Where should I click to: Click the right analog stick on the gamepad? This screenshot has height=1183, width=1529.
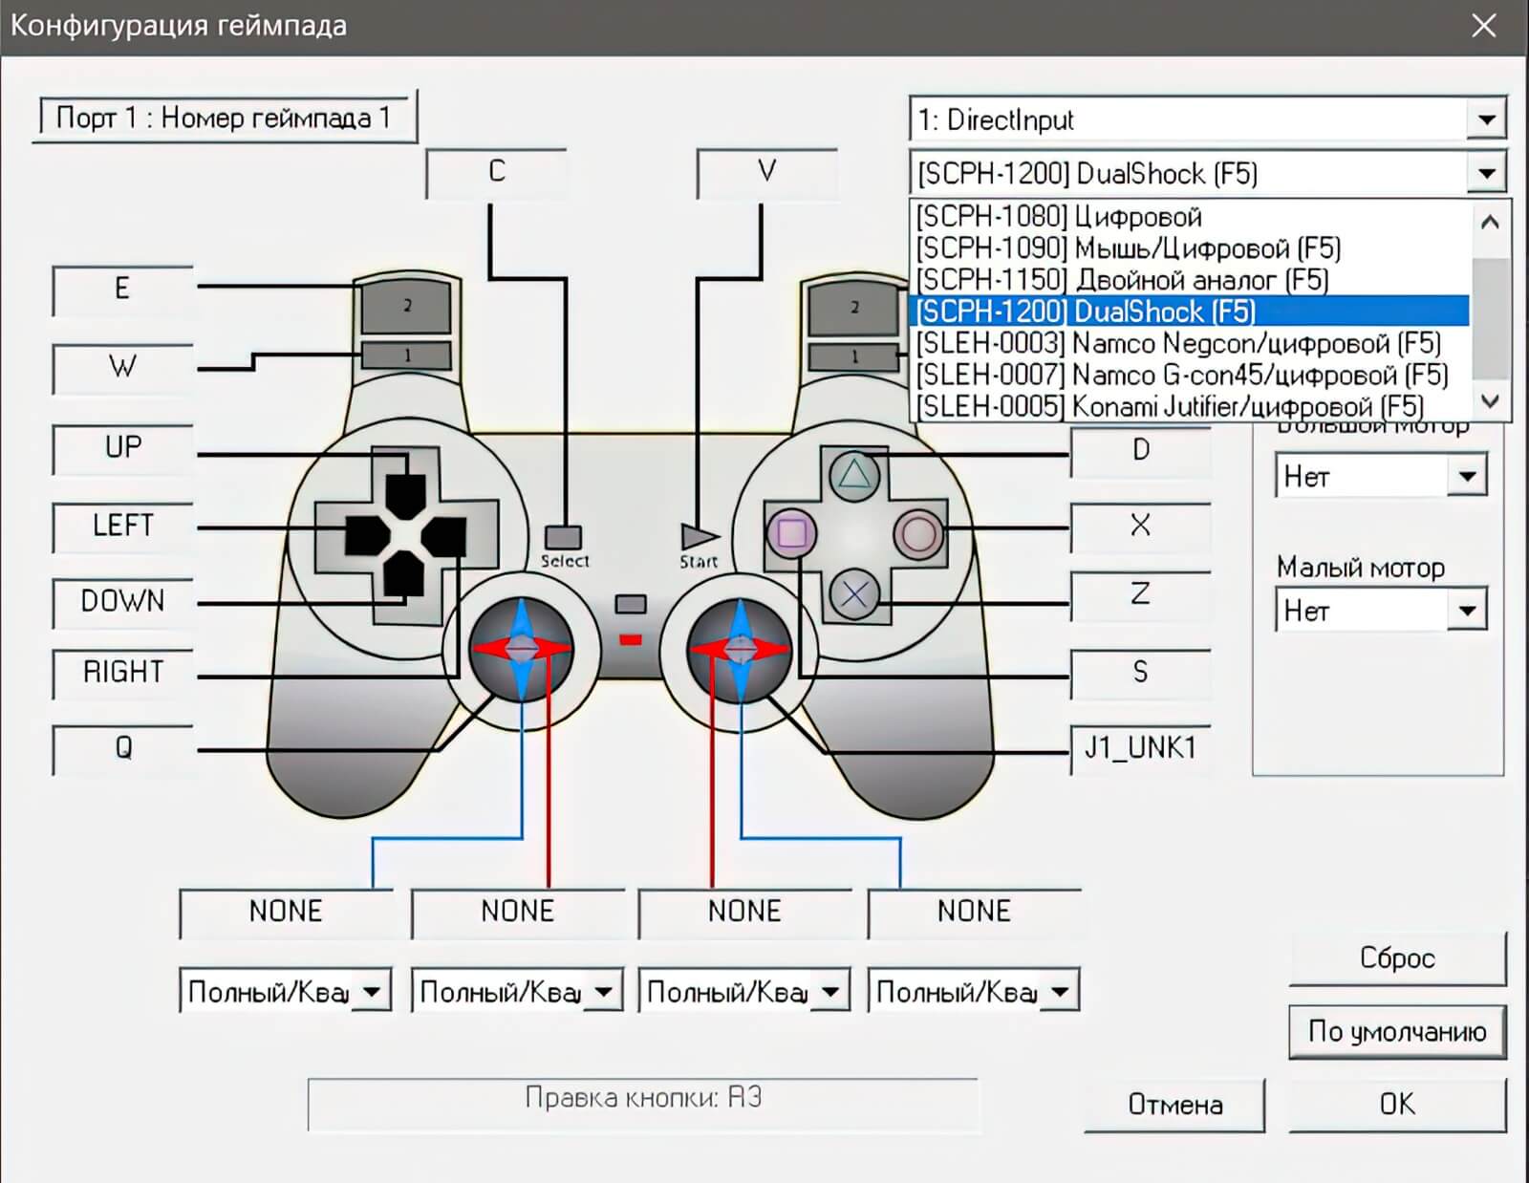(740, 649)
